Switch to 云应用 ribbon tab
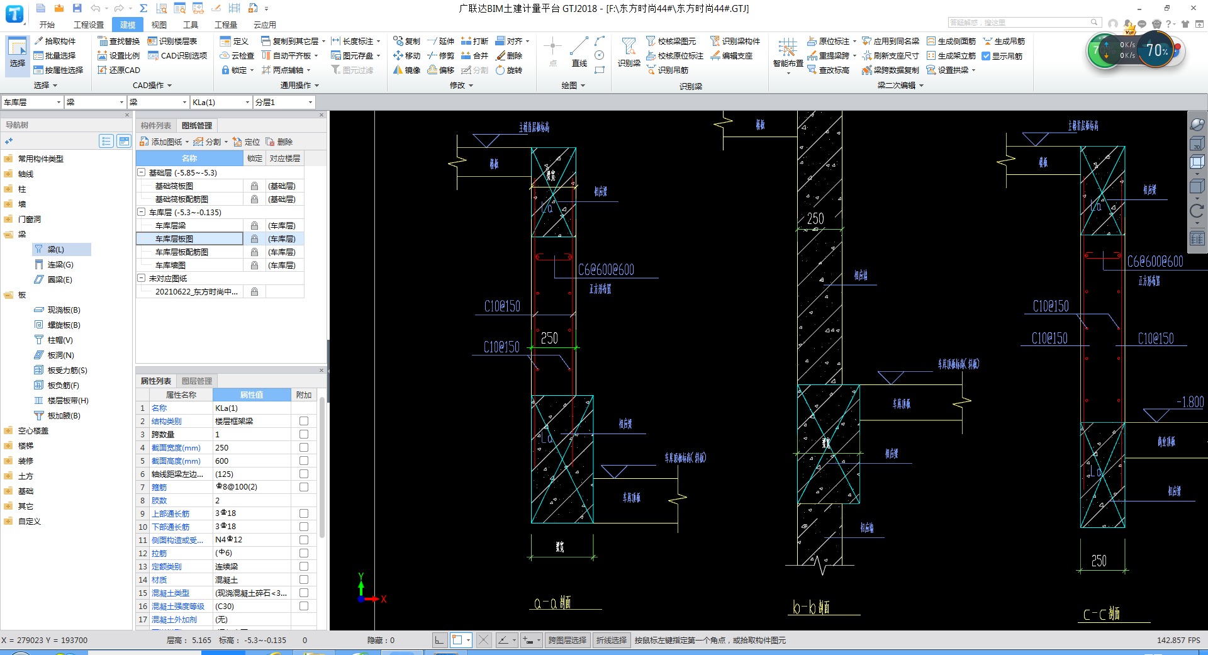Screen dimensions: 1208x655 [x=265, y=25]
